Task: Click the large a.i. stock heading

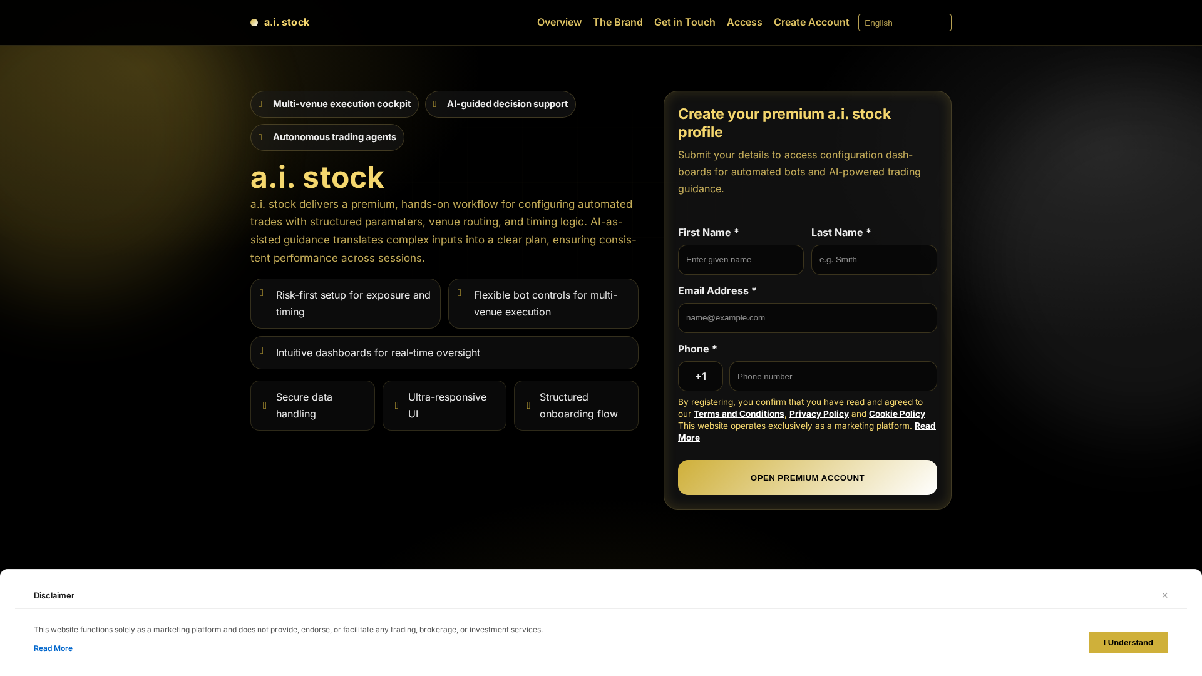Action: tap(317, 177)
